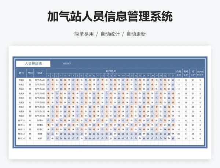220x168 pixels.
Task: Click the gender cell for 姓名9
Action: pos(30,116)
